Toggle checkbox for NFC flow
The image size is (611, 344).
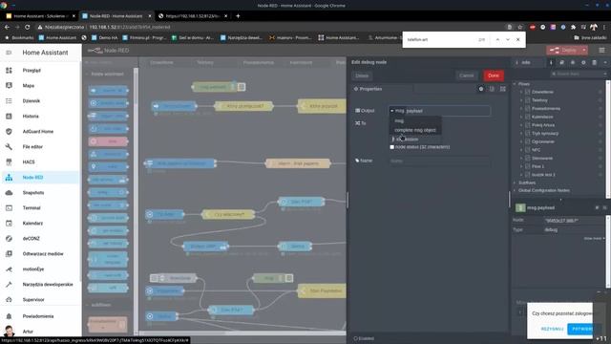click(x=528, y=150)
